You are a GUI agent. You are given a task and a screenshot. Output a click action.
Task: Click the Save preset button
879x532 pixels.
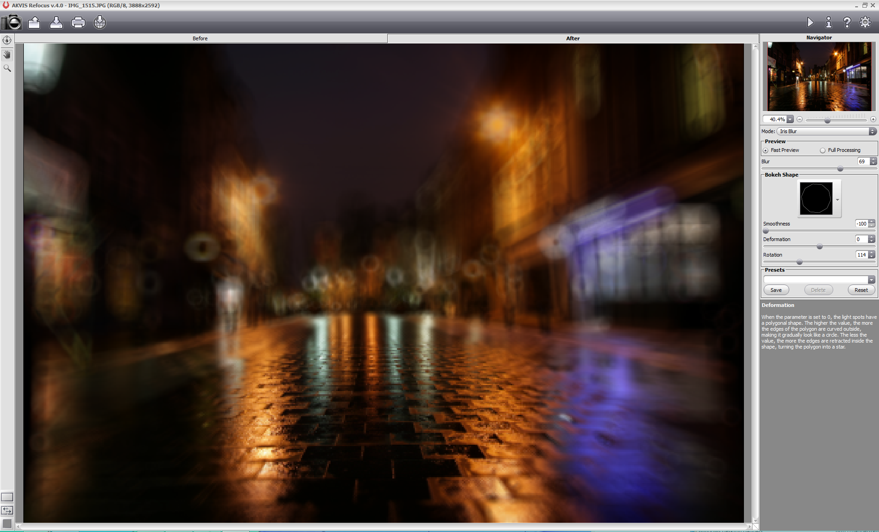click(776, 290)
